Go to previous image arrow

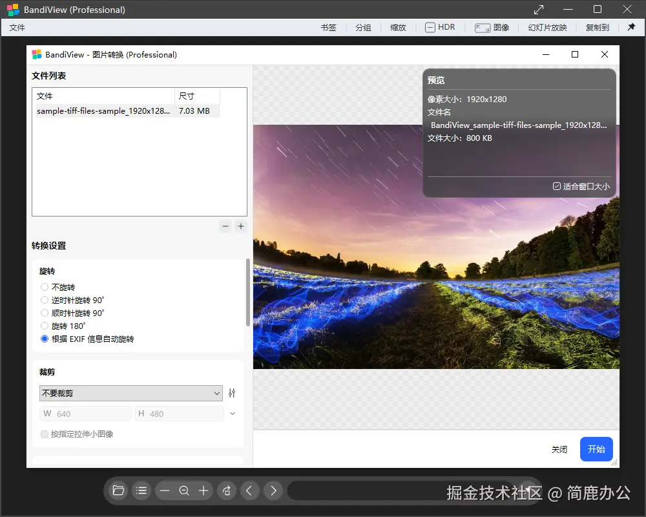pyautogui.click(x=249, y=491)
